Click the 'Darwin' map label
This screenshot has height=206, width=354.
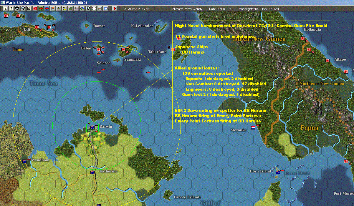coord(106,127)
